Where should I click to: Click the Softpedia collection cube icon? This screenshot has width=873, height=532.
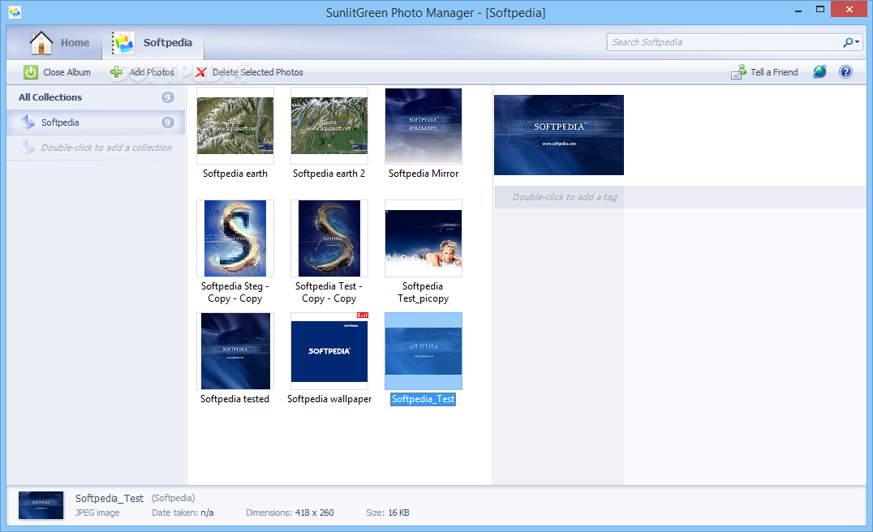click(28, 122)
